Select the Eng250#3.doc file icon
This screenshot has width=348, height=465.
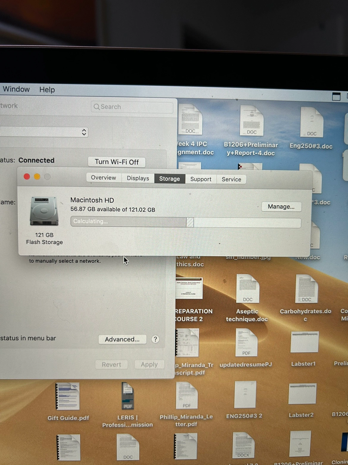(x=311, y=123)
